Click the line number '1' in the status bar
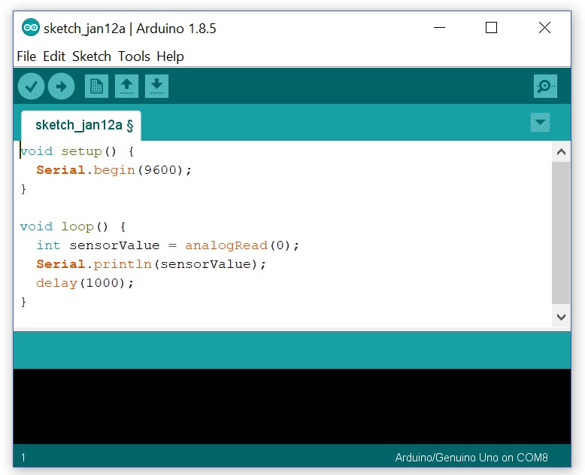This screenshot has width=585, height=475. [23, 458]
